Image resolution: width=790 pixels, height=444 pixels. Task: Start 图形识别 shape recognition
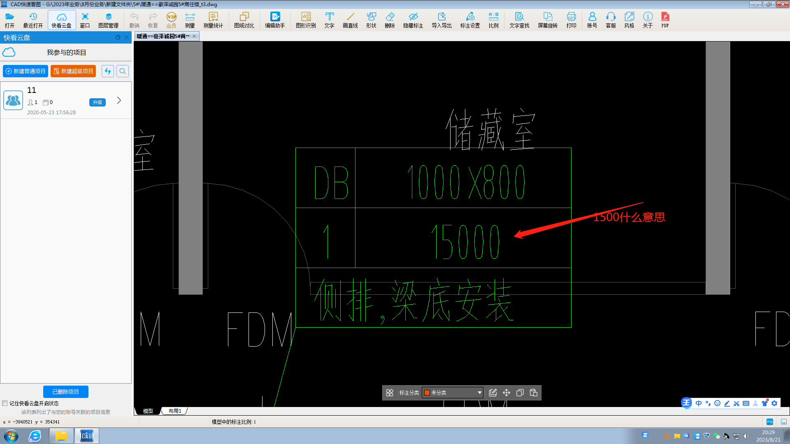point(306,20)
